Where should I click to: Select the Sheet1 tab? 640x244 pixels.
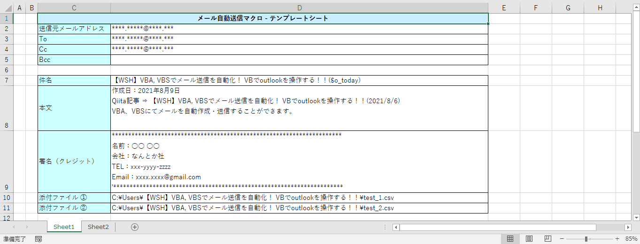(64, 227)
